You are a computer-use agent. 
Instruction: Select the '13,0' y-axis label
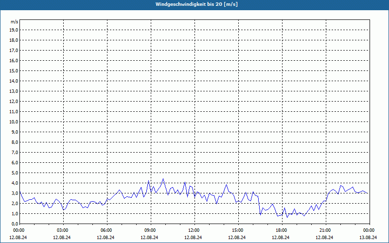(14, 91)
